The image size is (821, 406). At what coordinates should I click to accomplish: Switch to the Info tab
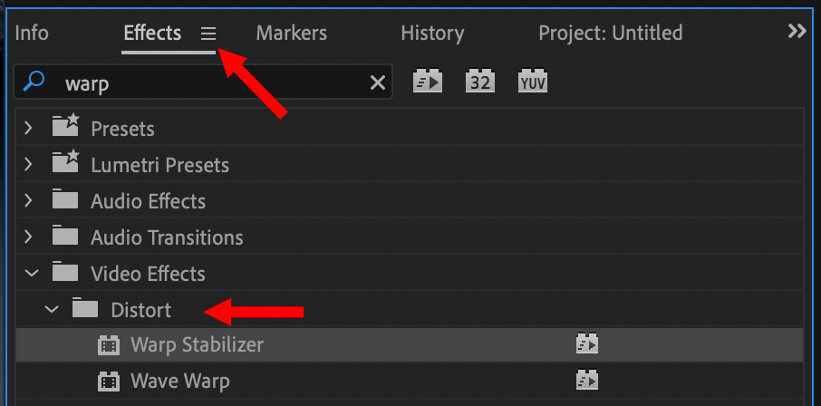[32, 34]
